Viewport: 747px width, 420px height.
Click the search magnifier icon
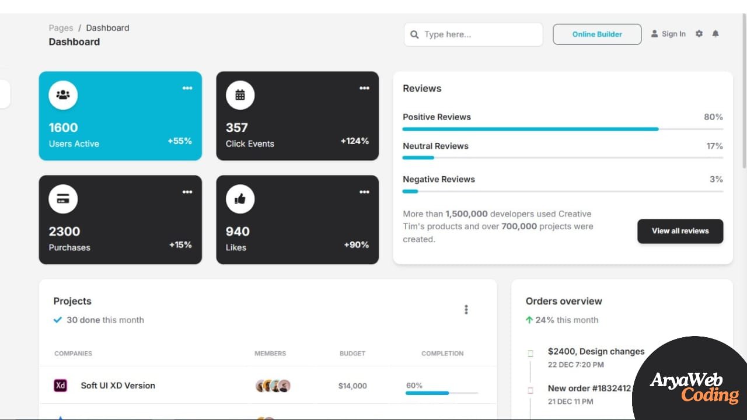[x=414, y=34]
